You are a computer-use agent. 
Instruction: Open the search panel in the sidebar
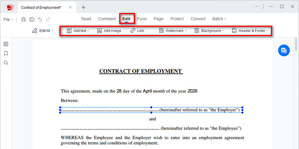(6, 63)
